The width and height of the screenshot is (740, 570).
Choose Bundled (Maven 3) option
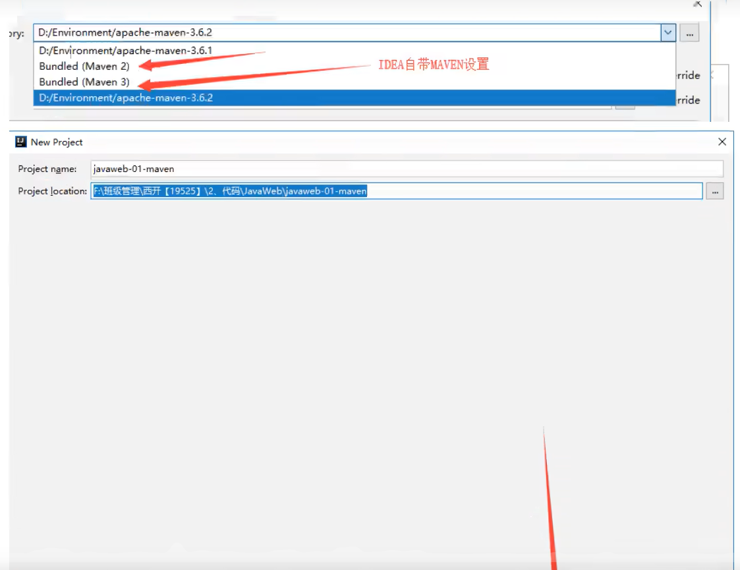tap(355, 82)
